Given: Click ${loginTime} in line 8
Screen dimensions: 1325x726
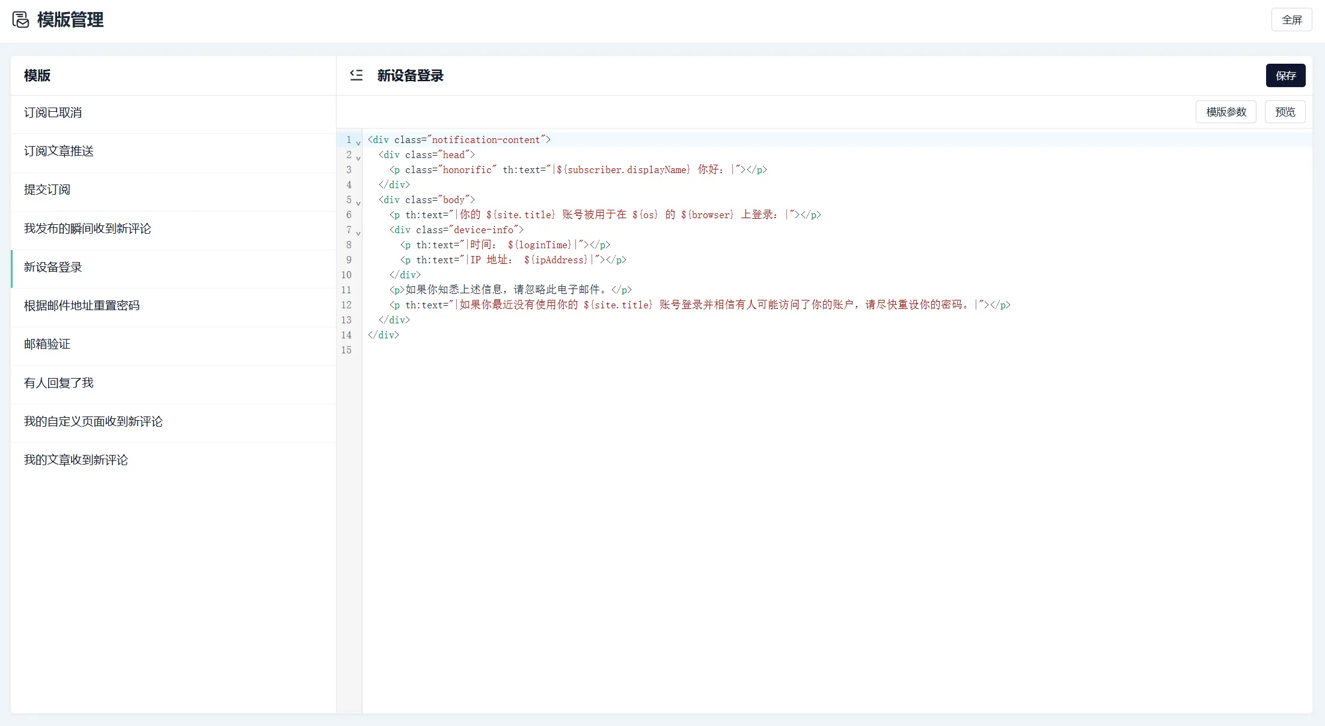Looking at the screenshot, I should pyautogui.click(x=539, y=245).
